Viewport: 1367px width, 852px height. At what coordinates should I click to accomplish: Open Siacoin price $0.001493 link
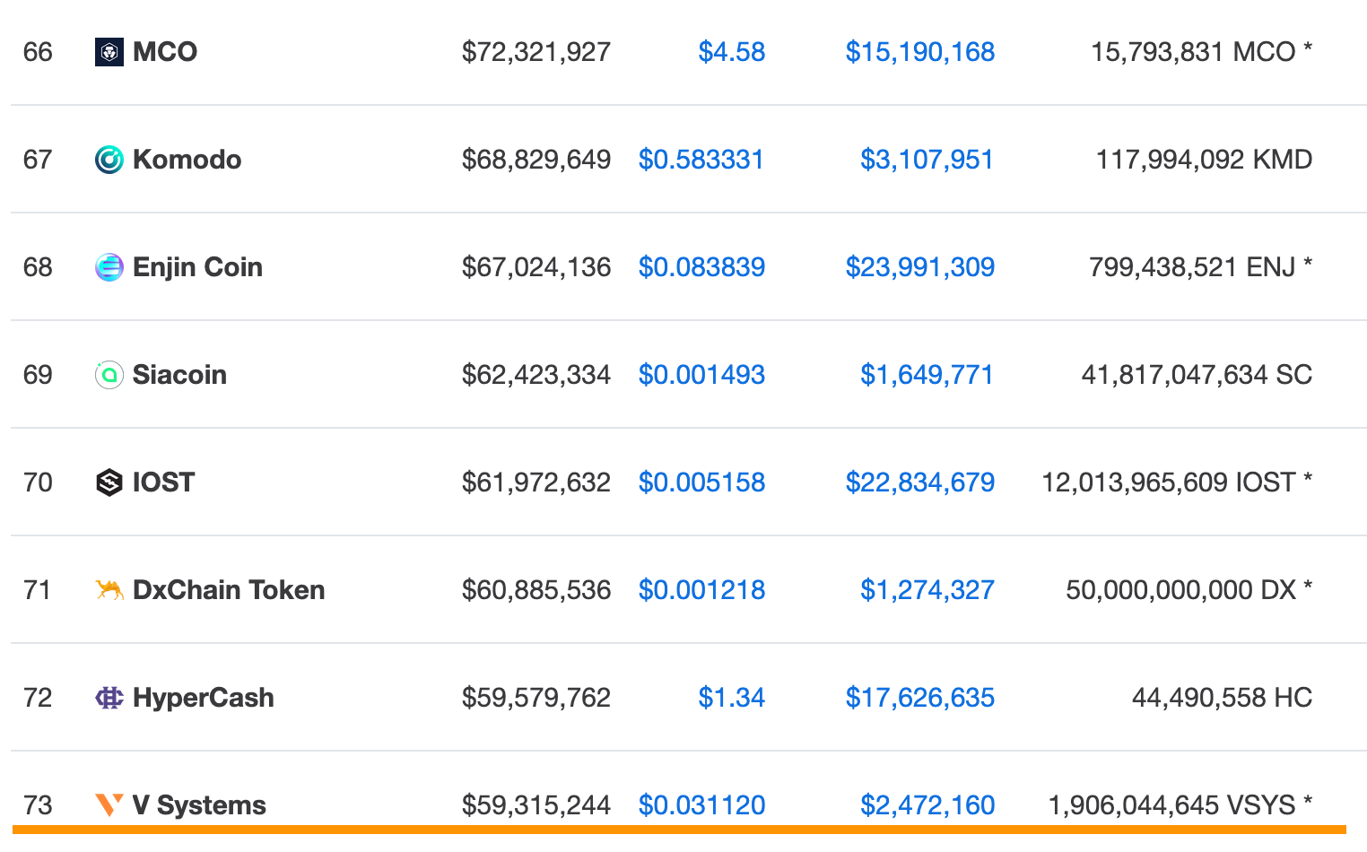pos(701,375)
